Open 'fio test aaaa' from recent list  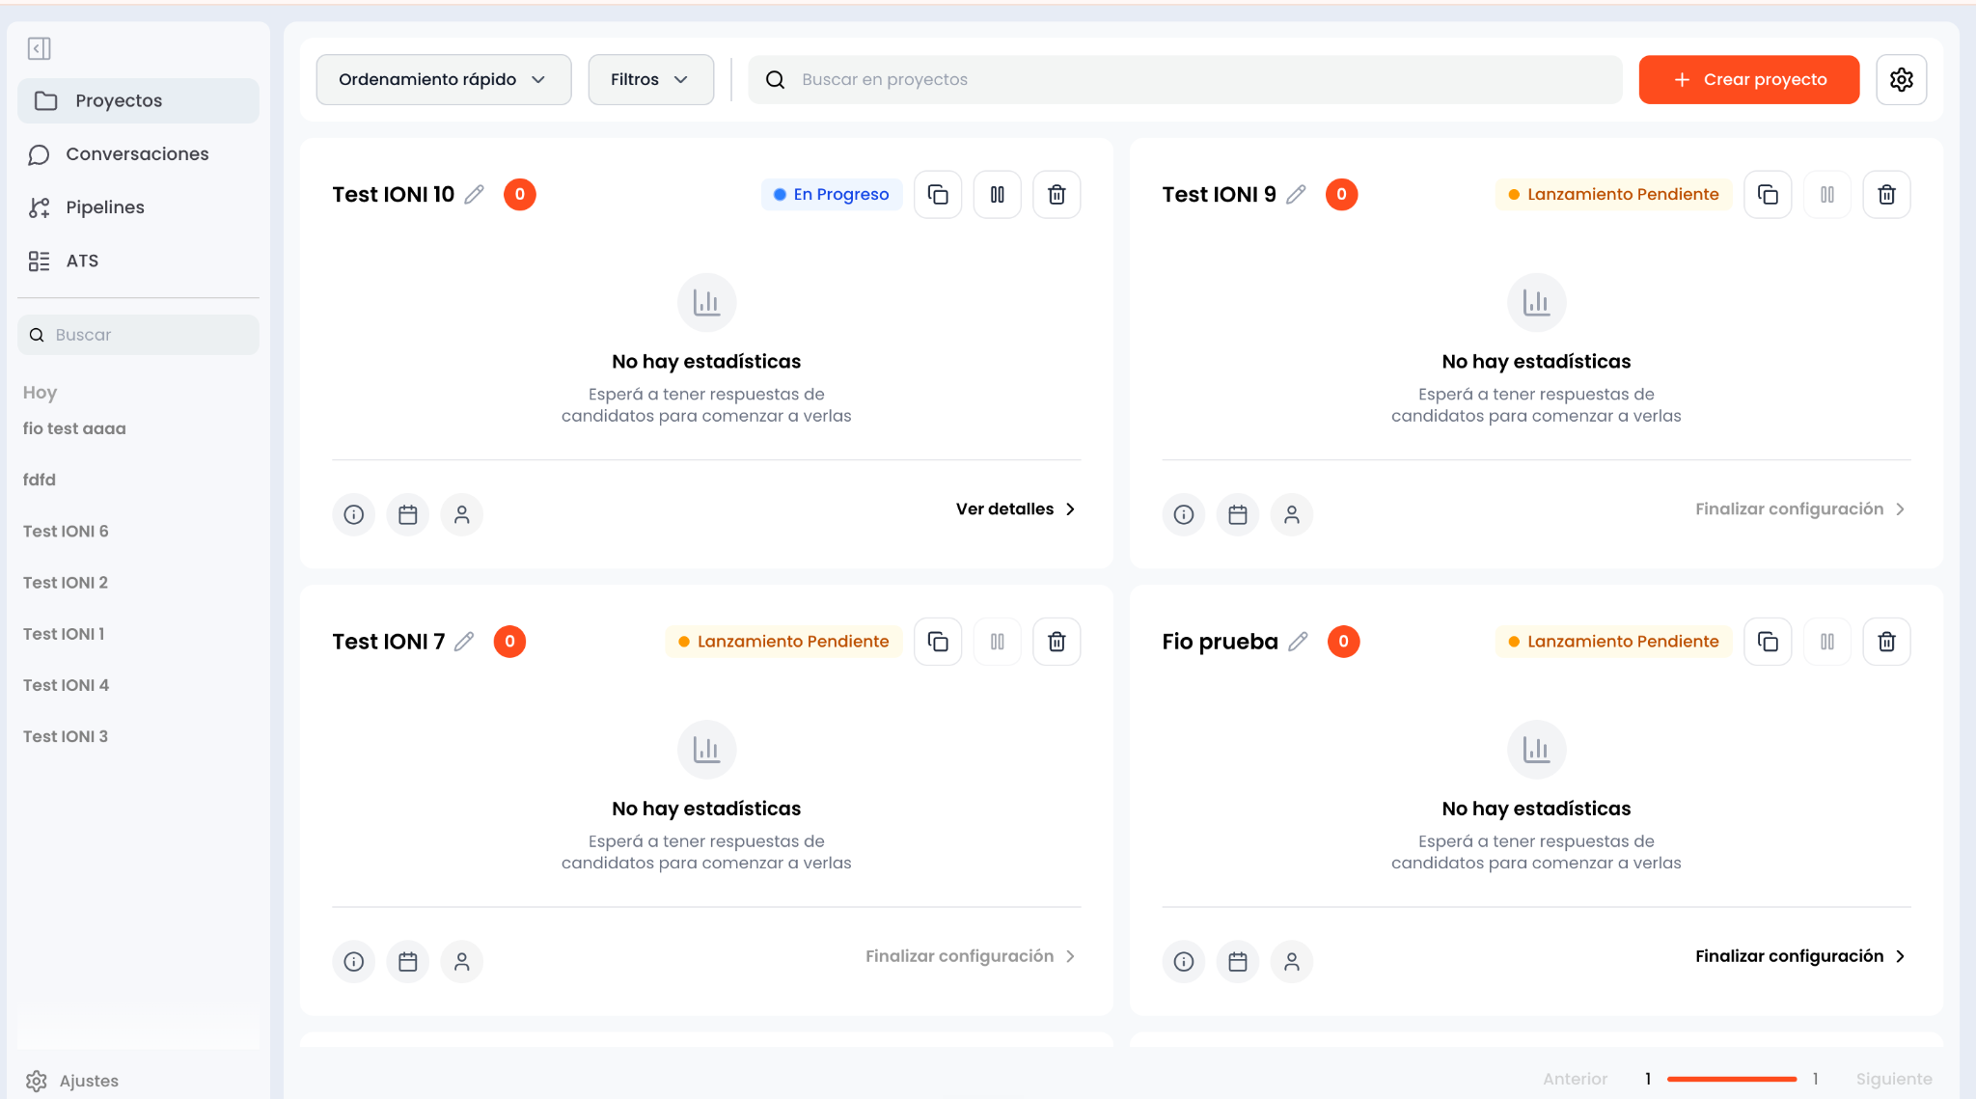(x=74, y=428)
